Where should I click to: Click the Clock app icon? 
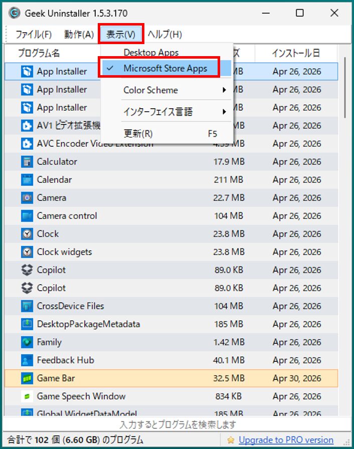point(28,234)
